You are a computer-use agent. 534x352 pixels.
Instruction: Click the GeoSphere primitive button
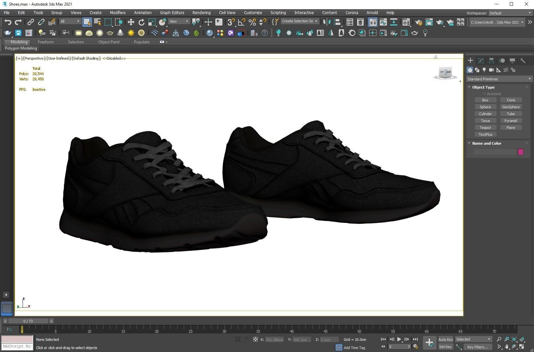tap(511, 107)
